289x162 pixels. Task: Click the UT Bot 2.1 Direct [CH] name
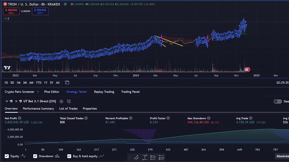(40, 101)
